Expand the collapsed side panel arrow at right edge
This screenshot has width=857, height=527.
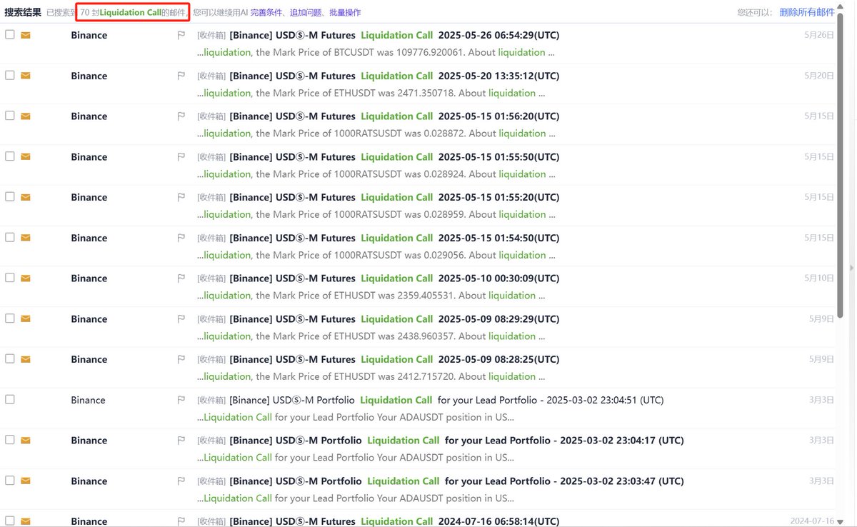(x=851, y=268)
